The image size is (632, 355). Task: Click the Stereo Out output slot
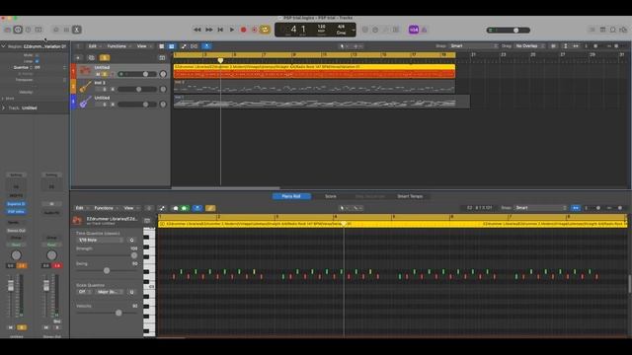(x=16, y=230)
